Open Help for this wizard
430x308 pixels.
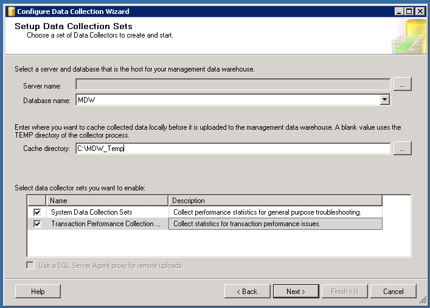pyautogui.click(x=38, y=292)
